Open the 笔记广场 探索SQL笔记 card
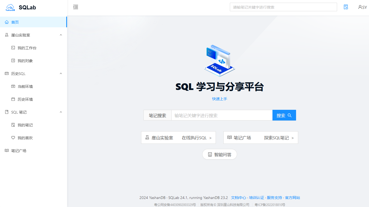The width and height of the screenshot is (369, 207). coord(261,138)
